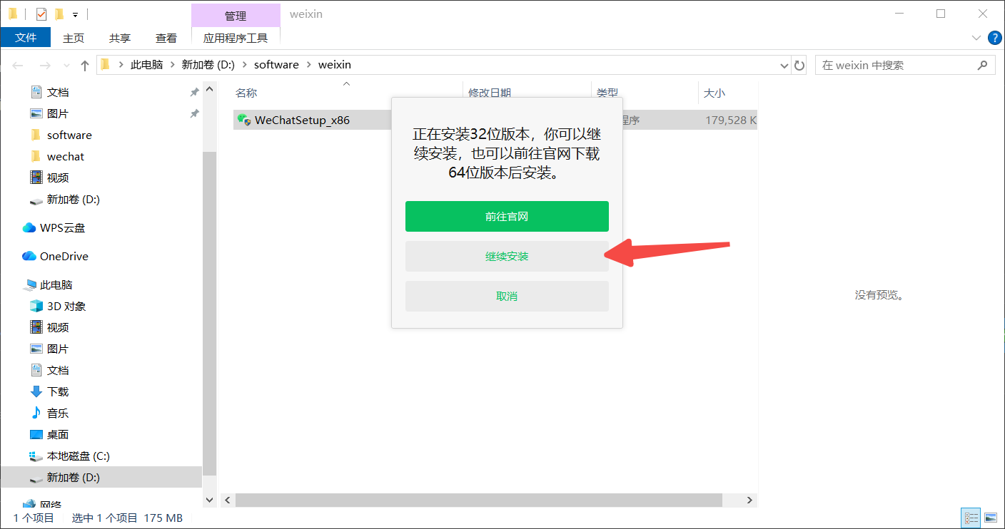Click the green 前往官网 button

pyautogui.click(x=507, y=216)
